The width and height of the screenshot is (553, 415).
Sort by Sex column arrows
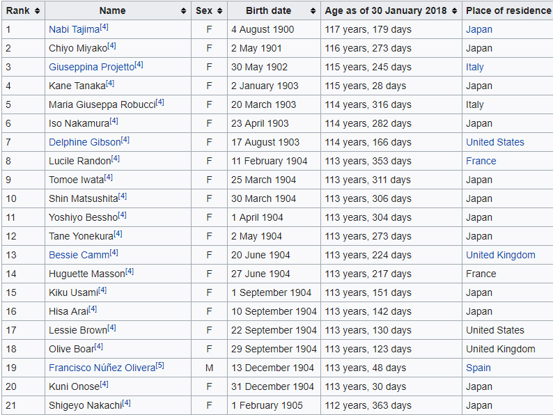pyautogui.click(x=219, y=10)
